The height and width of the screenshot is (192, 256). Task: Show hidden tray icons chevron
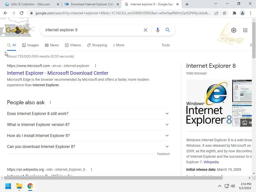click(220, 186)
